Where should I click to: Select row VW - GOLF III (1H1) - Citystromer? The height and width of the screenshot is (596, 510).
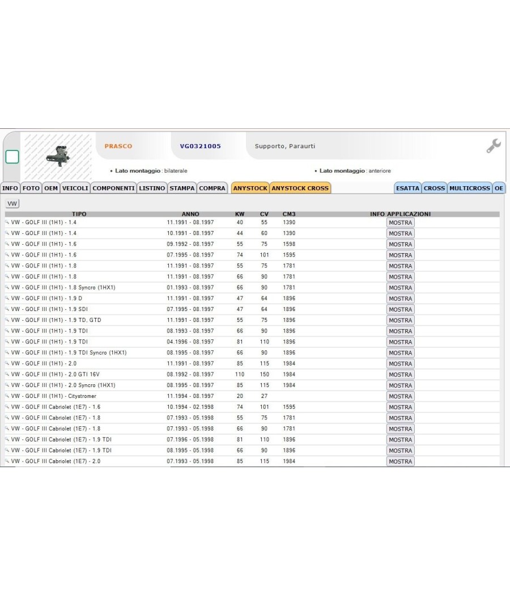coord(252,396)
